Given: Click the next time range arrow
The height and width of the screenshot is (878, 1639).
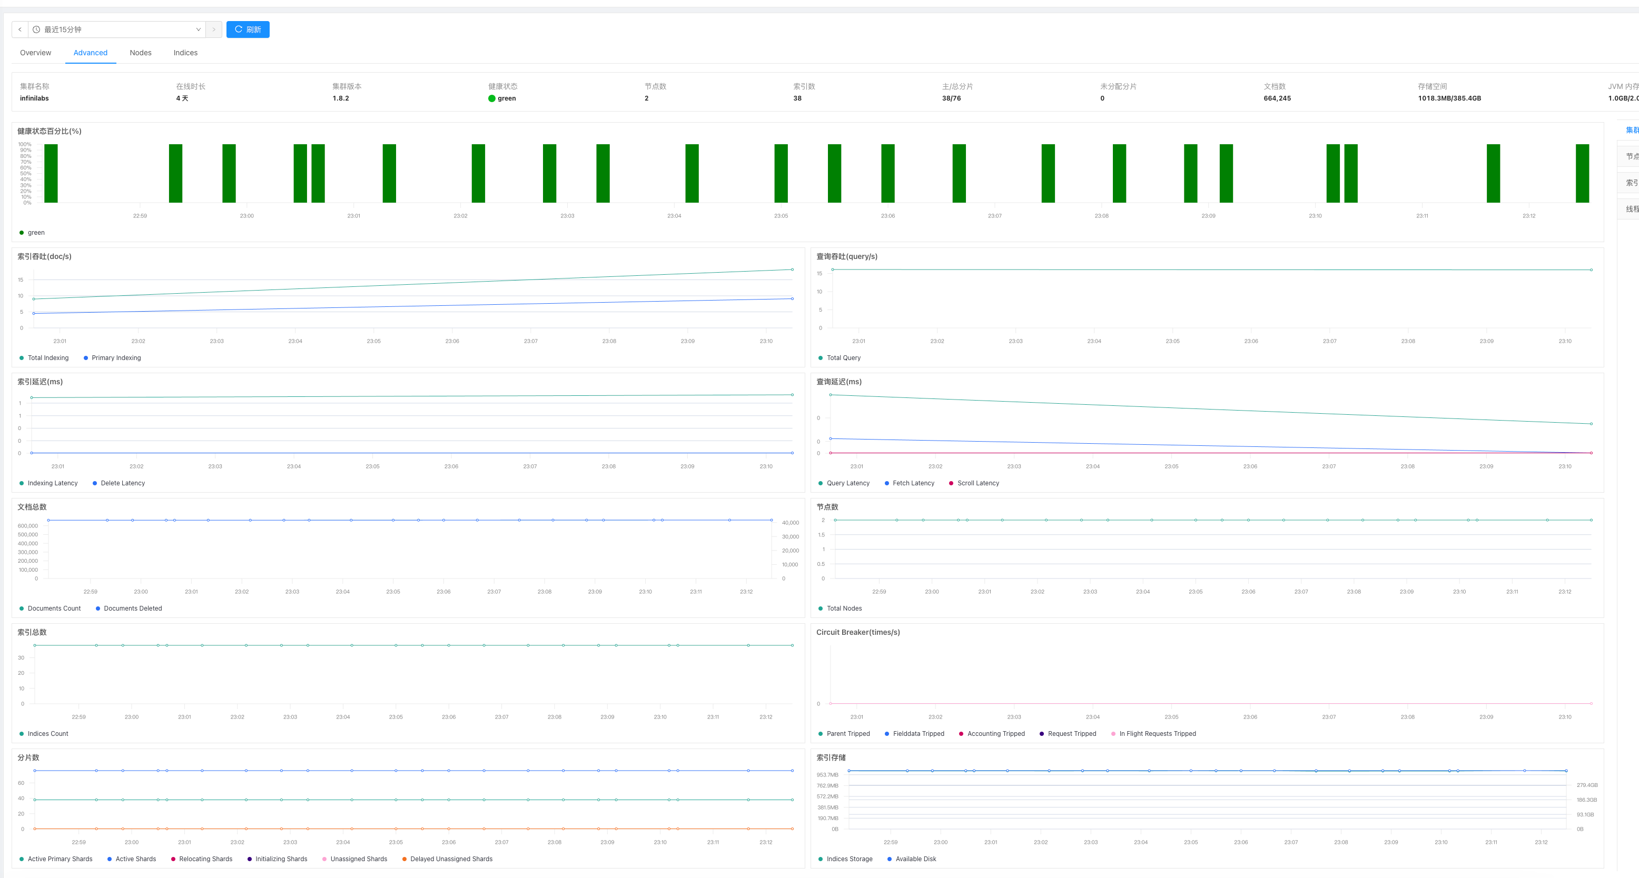Looking at the screenshot, I should tap(214, 29).
